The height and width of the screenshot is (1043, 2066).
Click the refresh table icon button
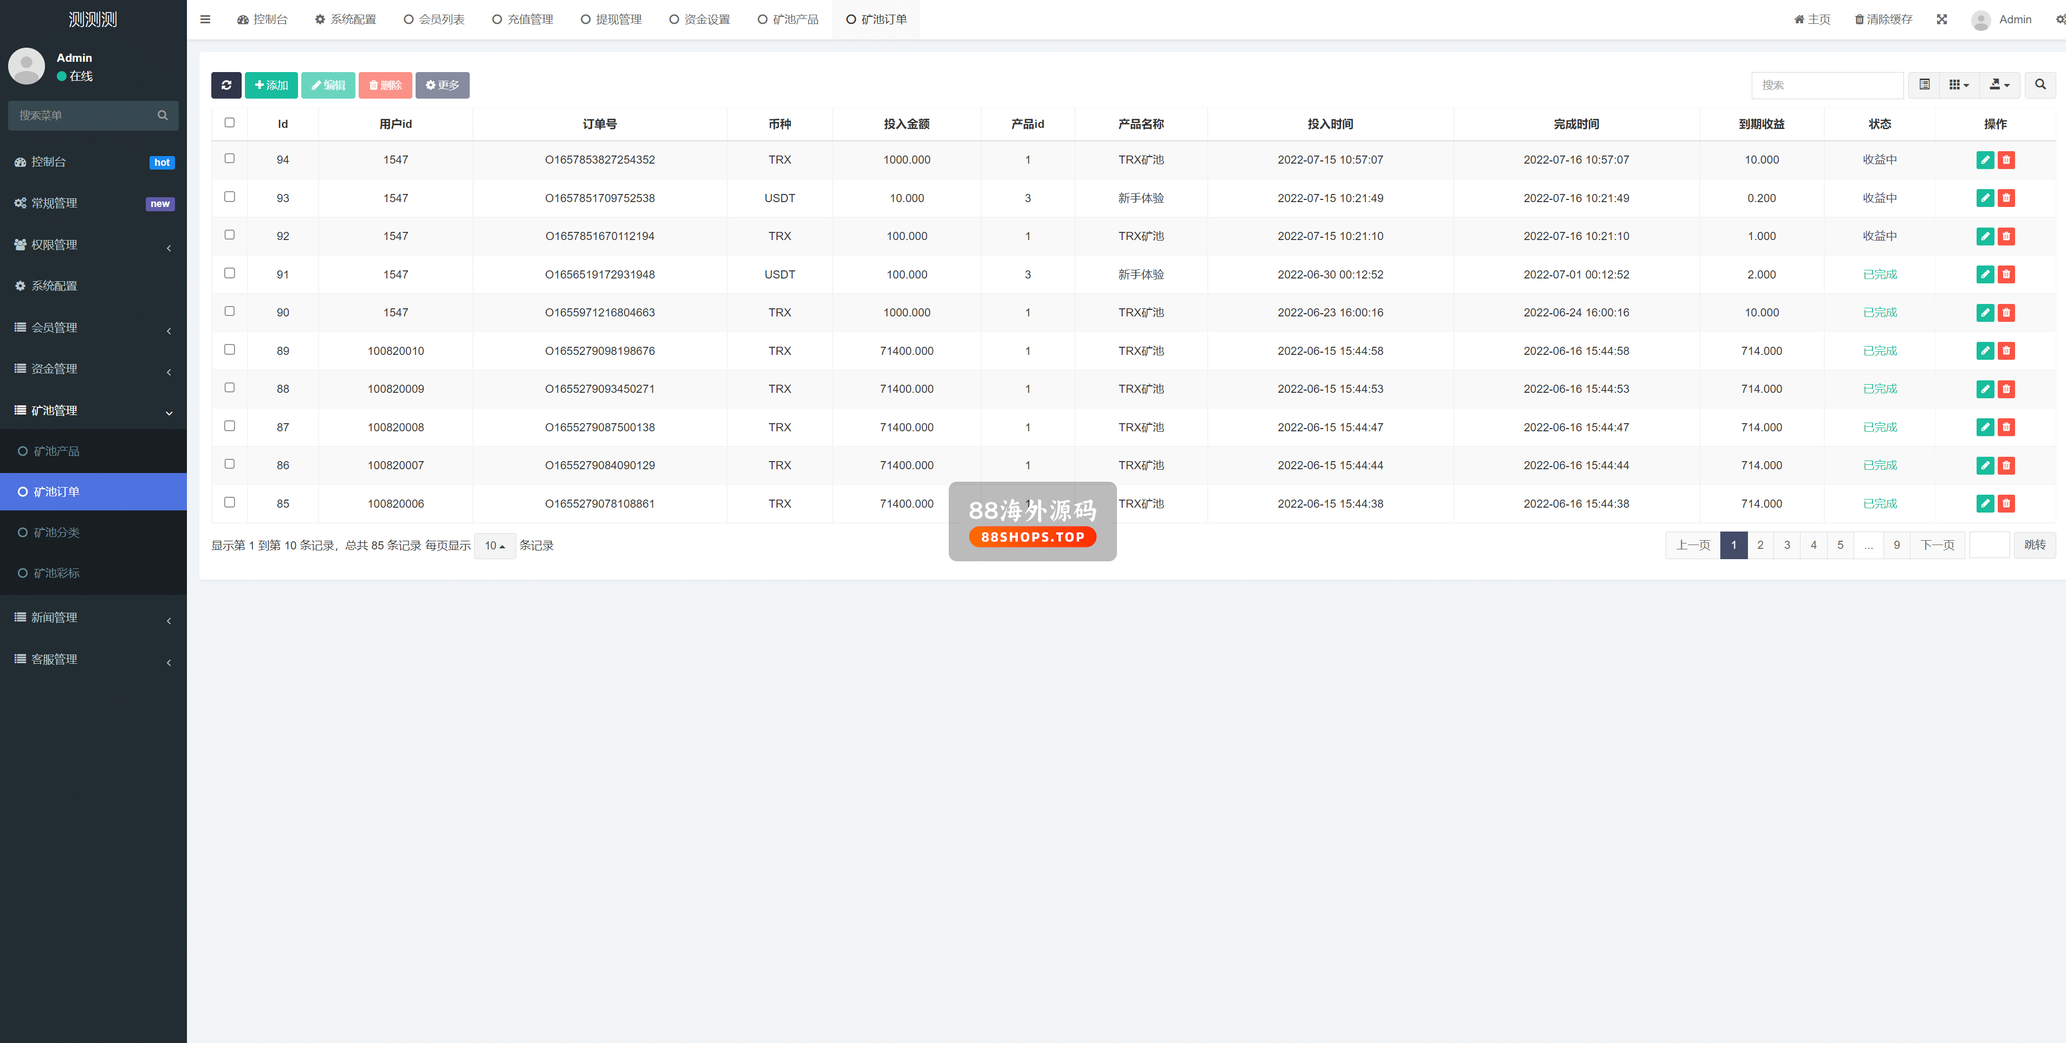pyautogui.click(x=226, y=85)
